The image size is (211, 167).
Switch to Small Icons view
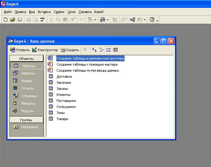(101, 50)
